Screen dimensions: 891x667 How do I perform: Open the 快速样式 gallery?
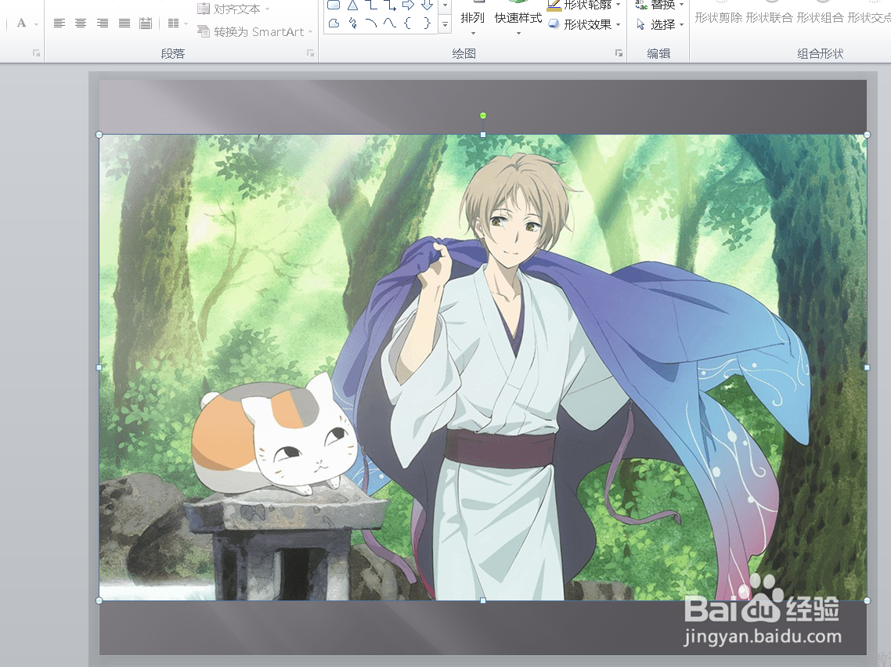[x=518, y=20]
